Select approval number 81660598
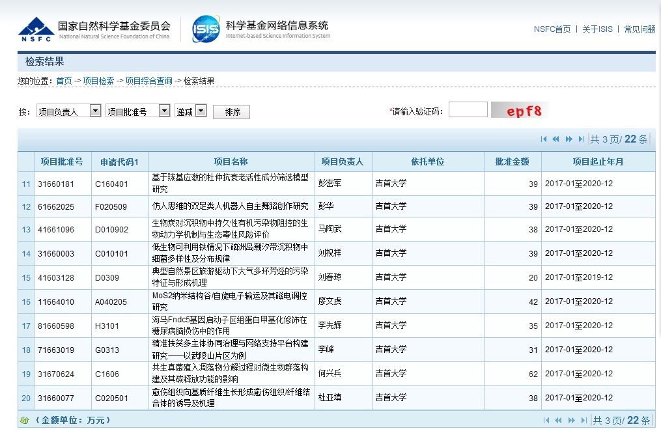661x433 pixels. (55, 326)
